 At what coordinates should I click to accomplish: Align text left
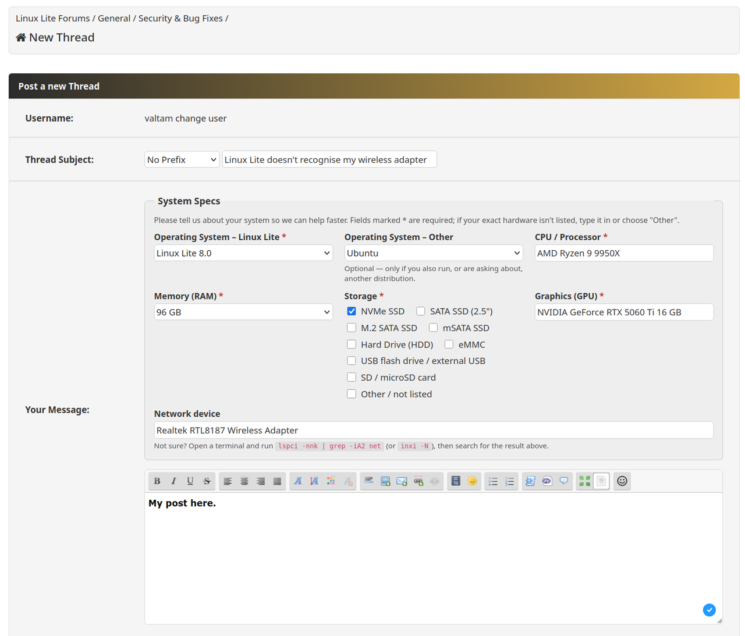228,481
